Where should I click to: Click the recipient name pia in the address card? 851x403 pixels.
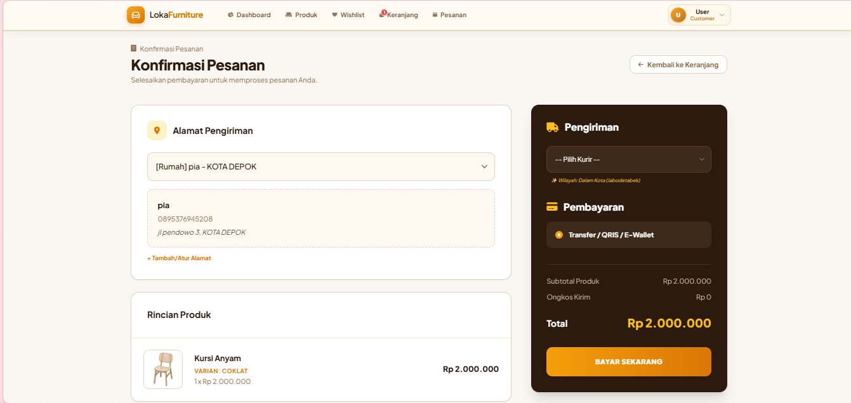[164, 206]
